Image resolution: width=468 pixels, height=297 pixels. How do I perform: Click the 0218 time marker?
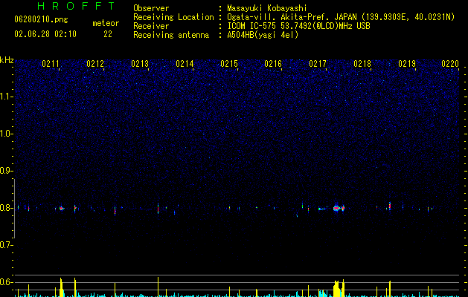pos(362,64)
